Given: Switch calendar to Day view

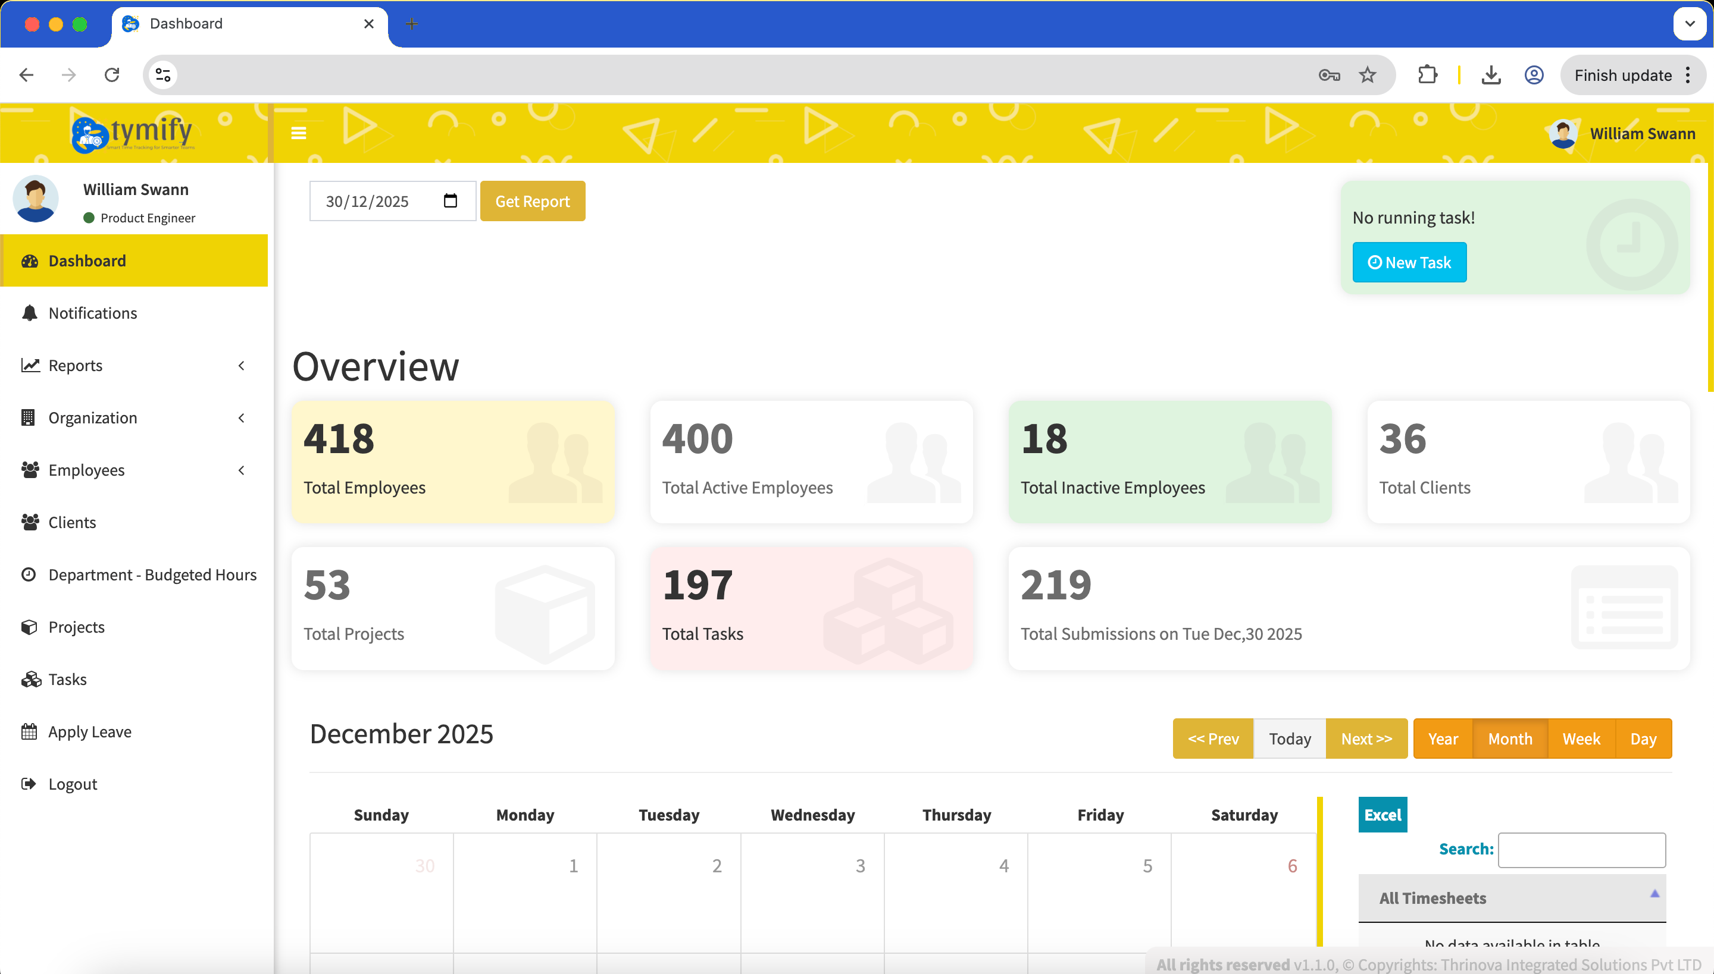Looking at the screenshot, I should [1643, 739].
